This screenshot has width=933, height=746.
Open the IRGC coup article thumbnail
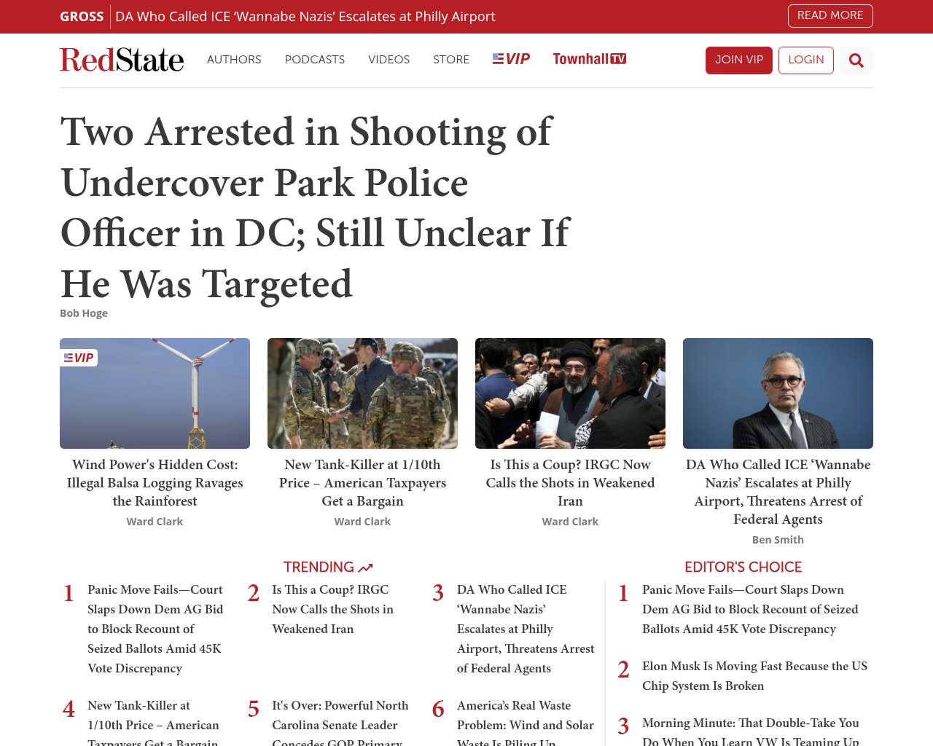click(570, 393)
